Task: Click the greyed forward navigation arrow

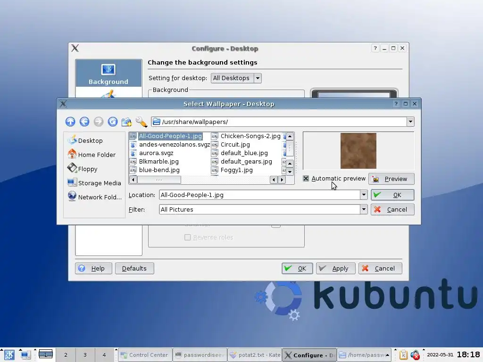Action: [99, 122]
